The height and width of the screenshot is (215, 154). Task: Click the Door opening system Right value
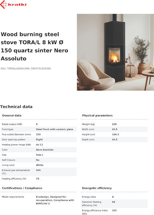pyautogui.click(x=39, y=140)
